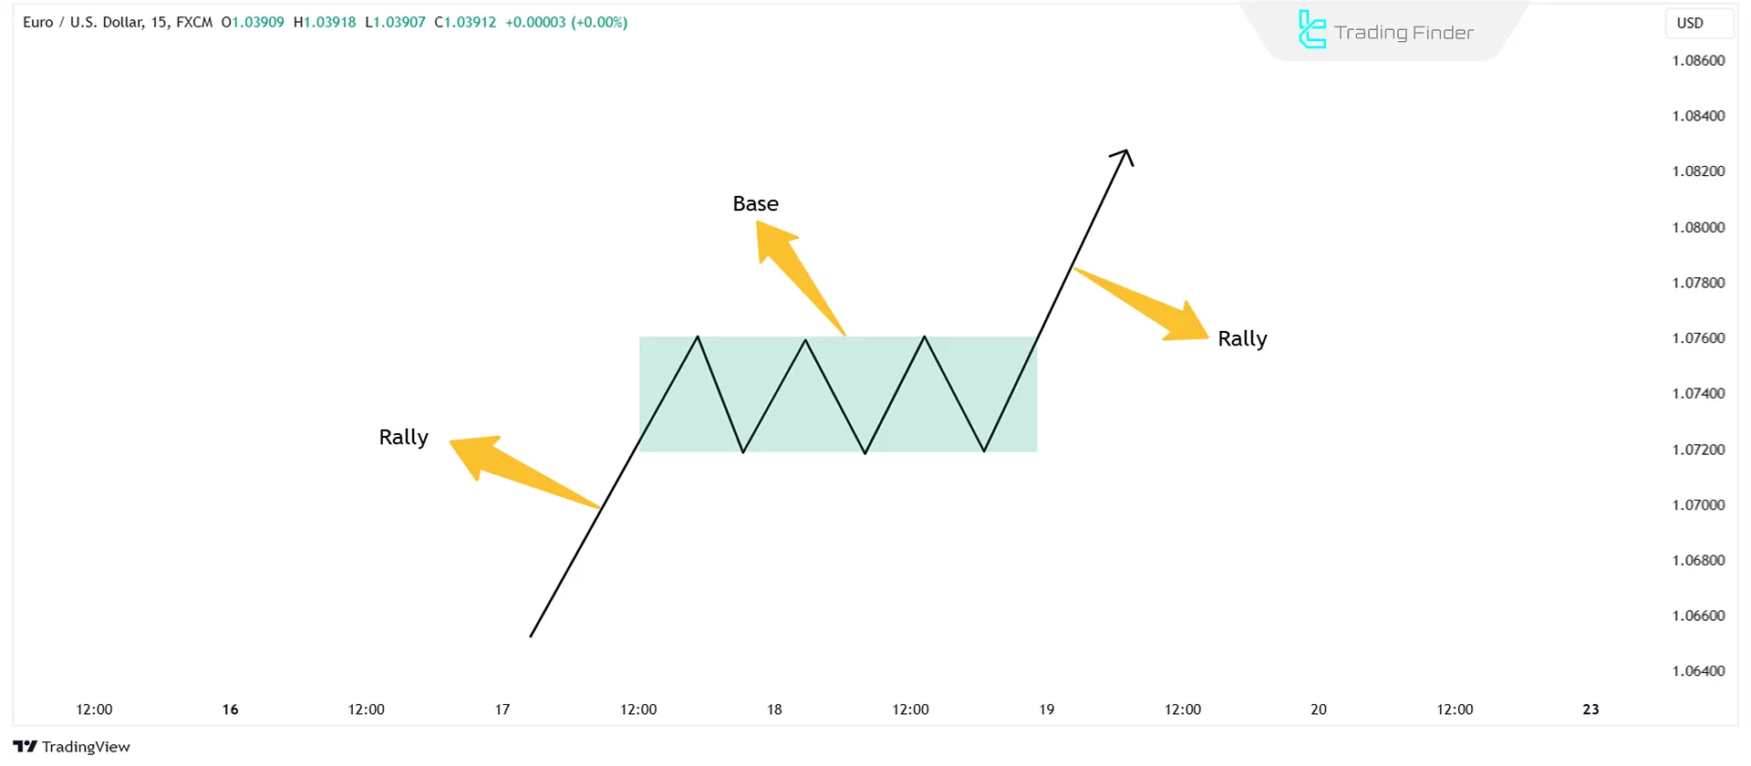Select the Rally label right of the breakout line
Viewport: 1751px width, 766px height.
(1242, 338)
